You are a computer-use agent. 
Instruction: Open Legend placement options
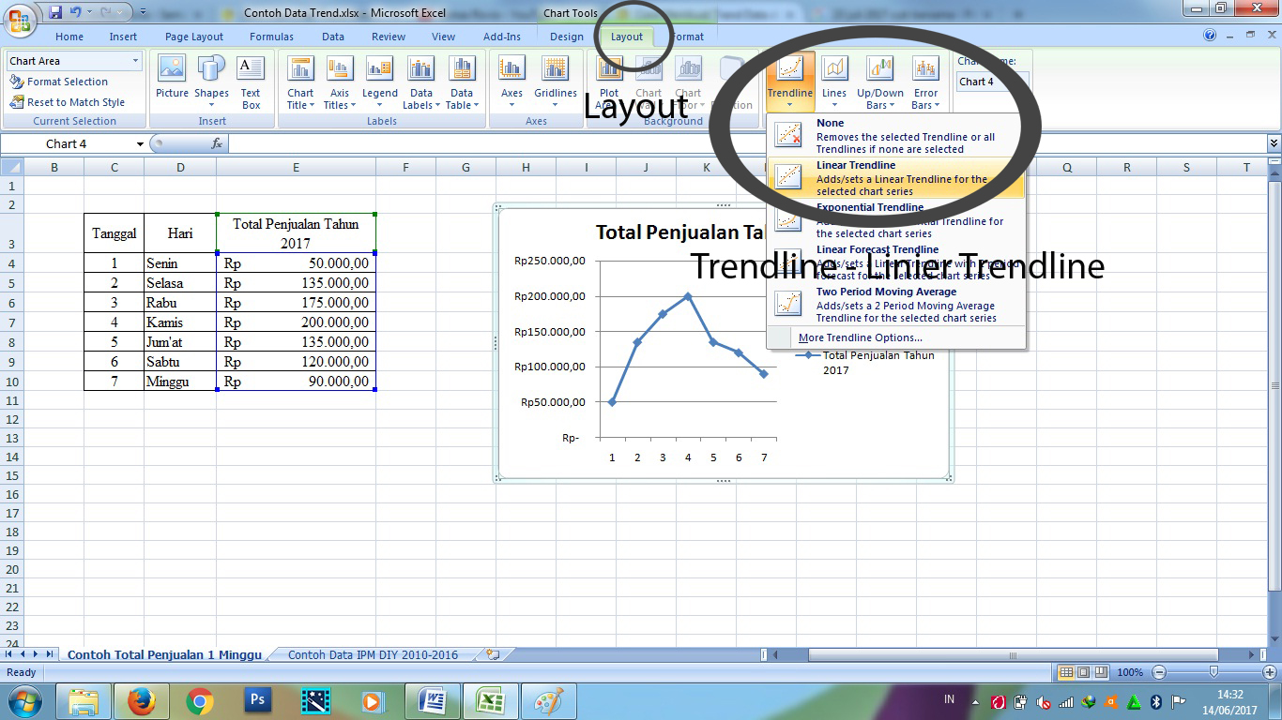pos(380,82)
